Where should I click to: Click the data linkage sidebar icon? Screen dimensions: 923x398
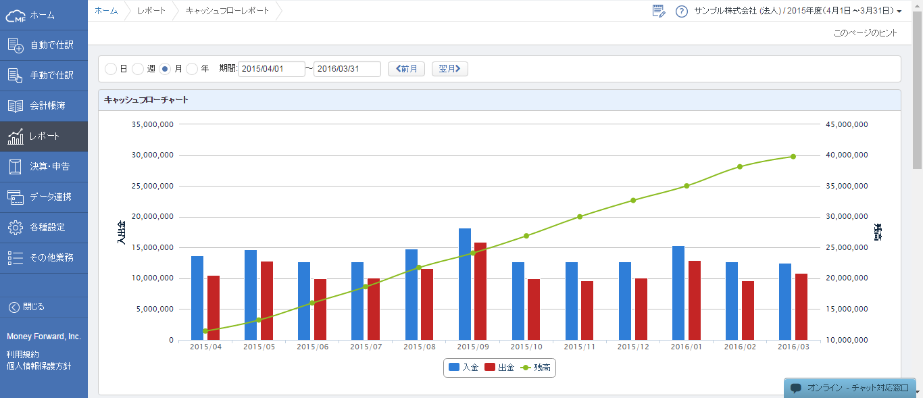click(16, 197)
